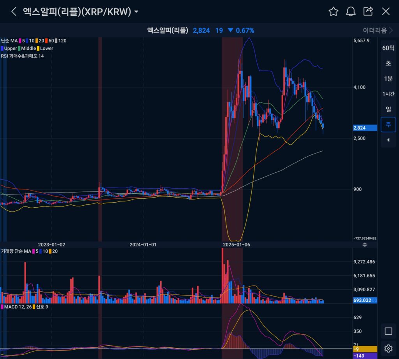Tap the square fullscreen icon
This screenshot has height=359, width=399.
(388, 331)
